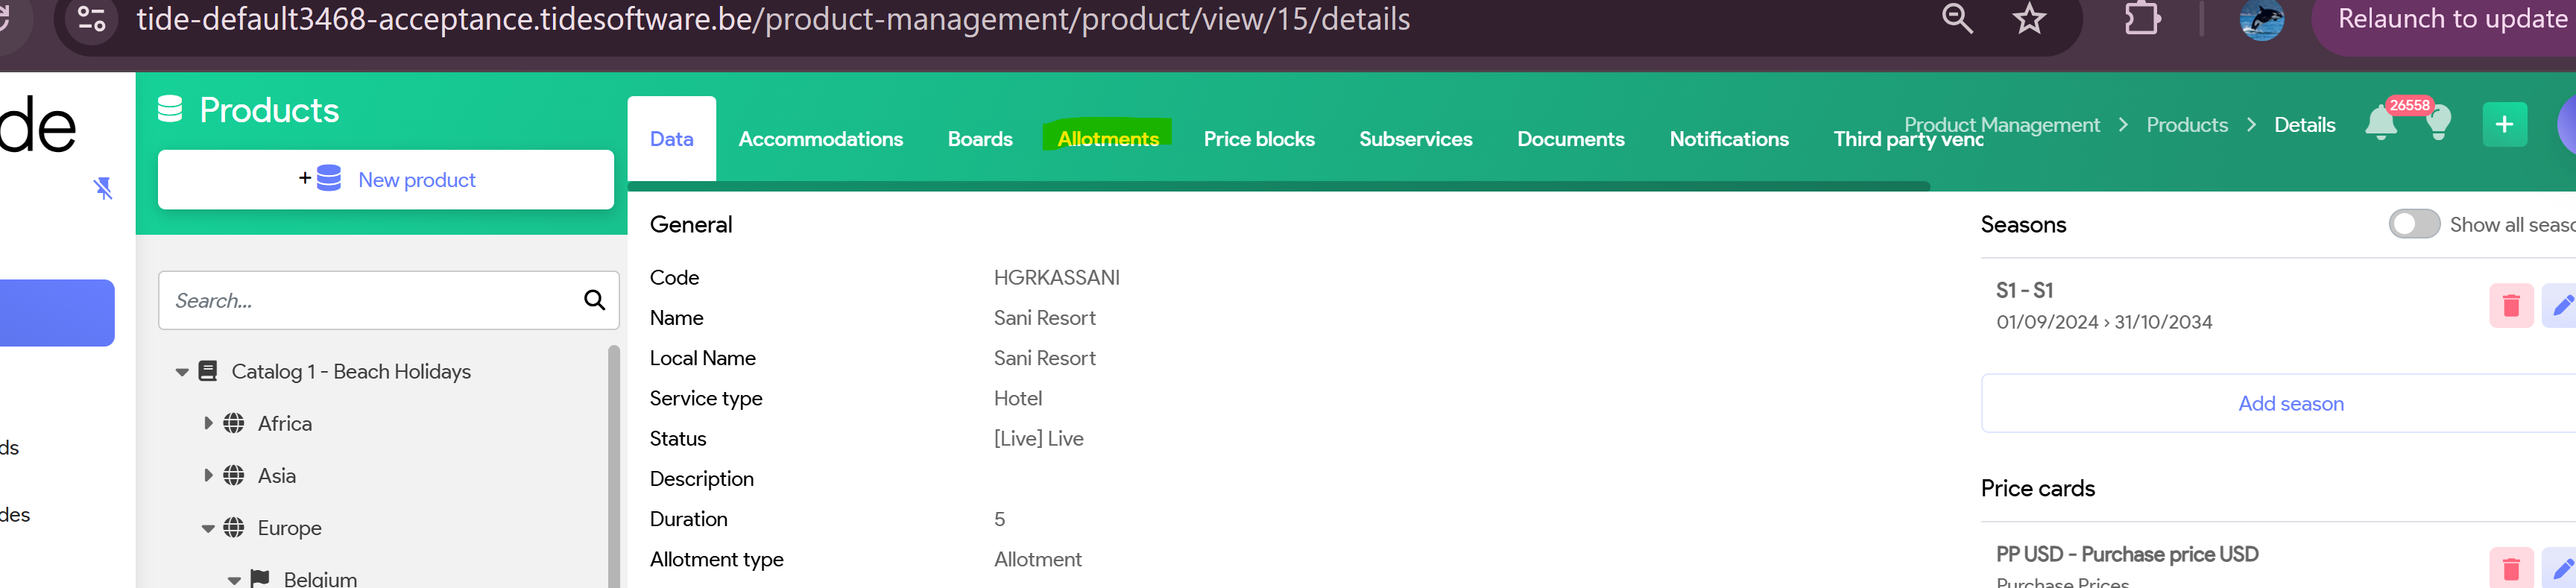Open the Allotments tab
The height and width of the screenshot is (588, 2576).
pyautogui.click(x=1107, y=139)
